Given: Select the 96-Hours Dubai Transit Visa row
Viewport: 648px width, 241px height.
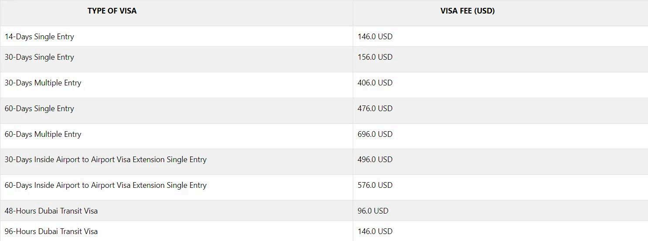Looking at the screenshot, I should pos(324,231).
